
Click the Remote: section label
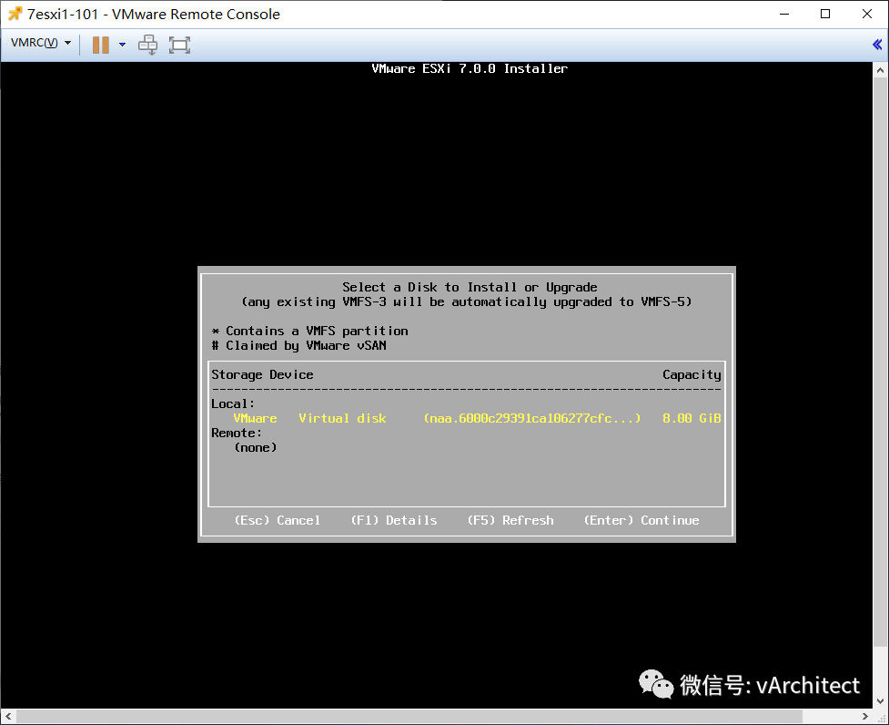[x=237, y=433]
